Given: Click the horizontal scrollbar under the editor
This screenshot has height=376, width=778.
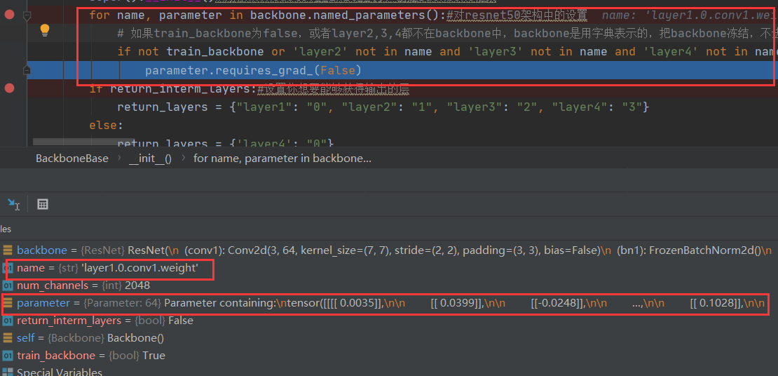Looking at the screenshot, I should click(x=83, y=142).
